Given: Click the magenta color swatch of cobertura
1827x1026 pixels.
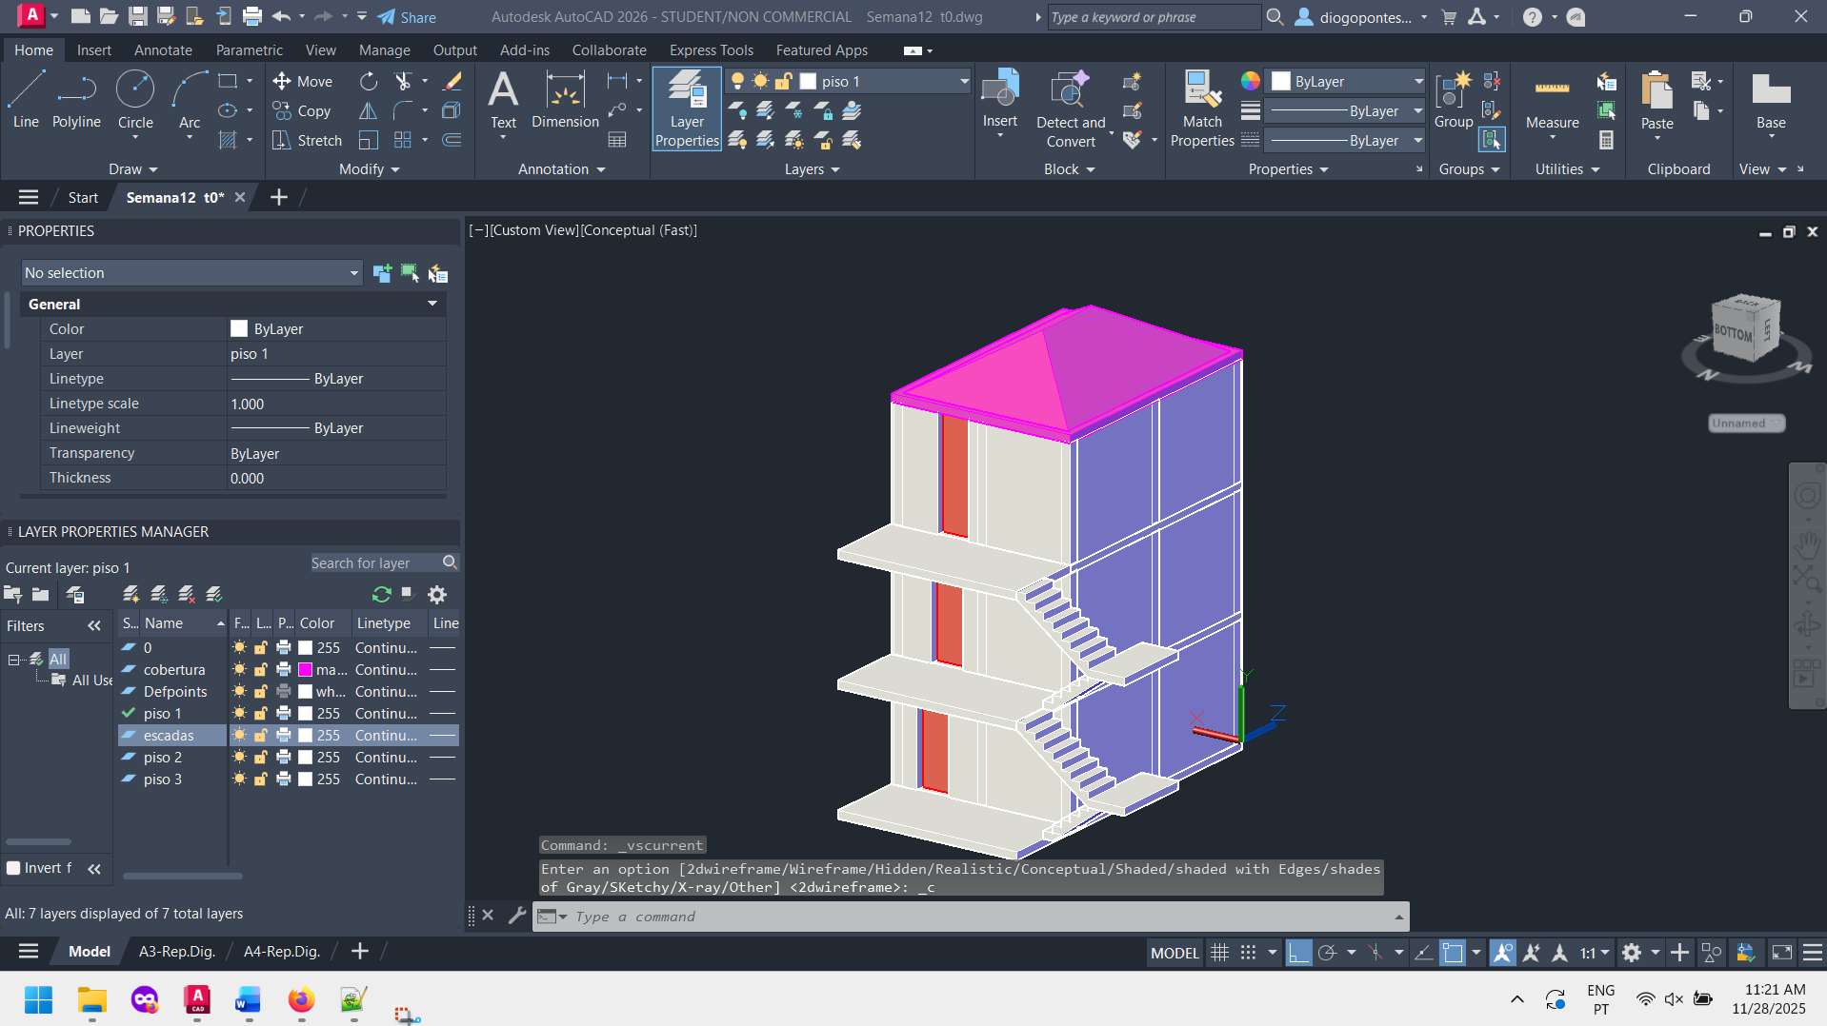Looking at the screenshot, I should coord(306,670).
